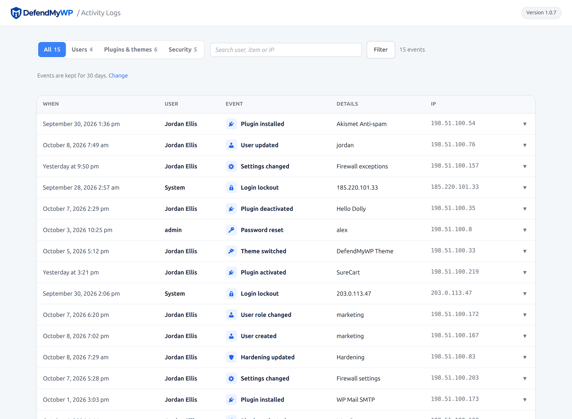Click lock icon in 203.0.113.47 lockout row
The height and width of the screenshot is (419, 572).
coord(231,294)
